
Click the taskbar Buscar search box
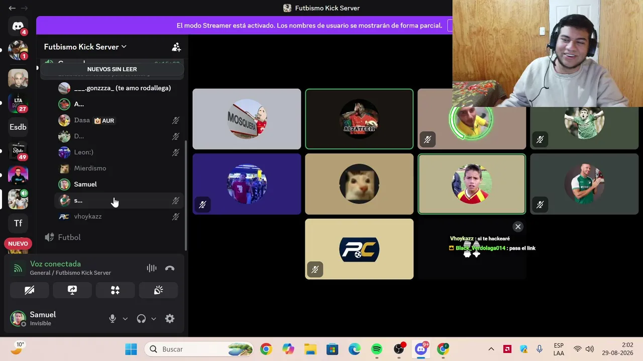200,349
